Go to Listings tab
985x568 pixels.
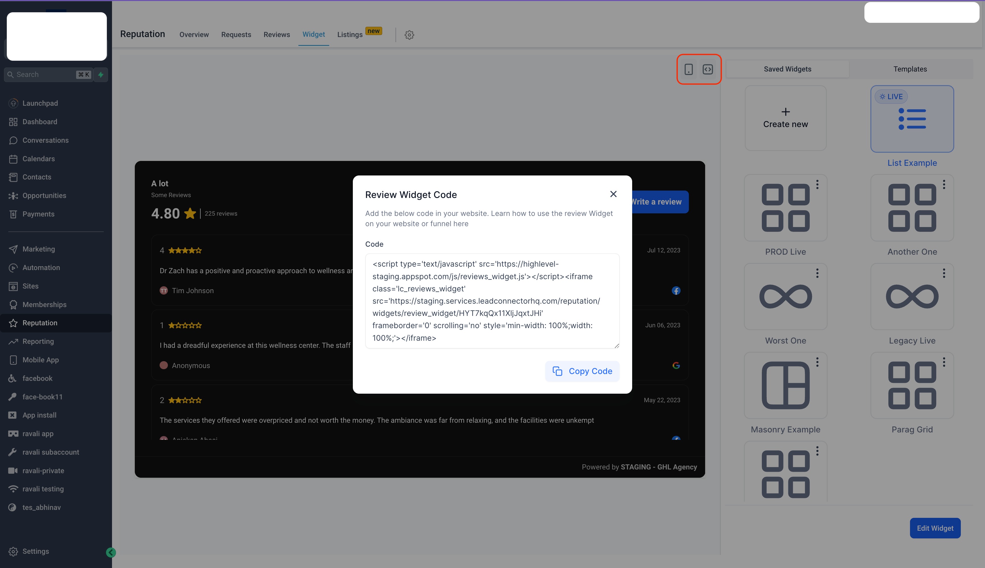(350, 35)
